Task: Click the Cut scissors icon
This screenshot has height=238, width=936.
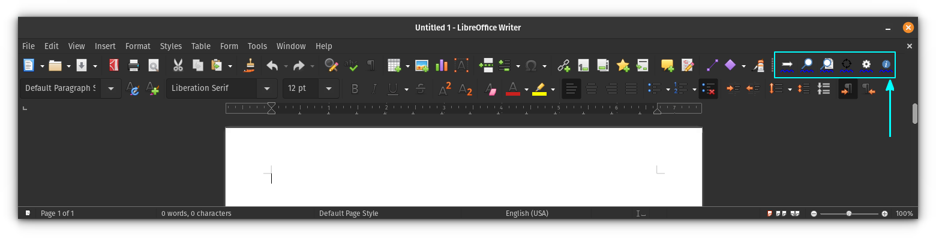Action: pyautogui.click(x=178, y=65)
